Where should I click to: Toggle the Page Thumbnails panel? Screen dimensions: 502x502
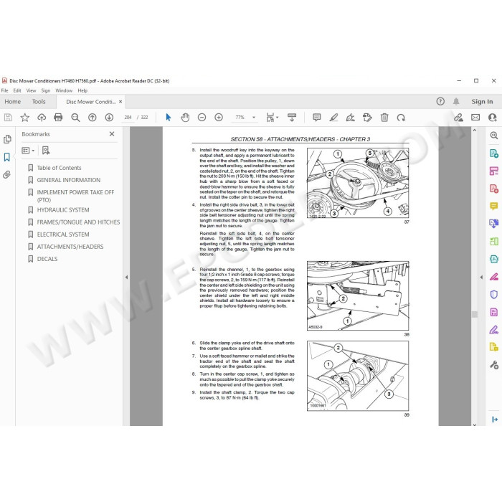point(7,139)
